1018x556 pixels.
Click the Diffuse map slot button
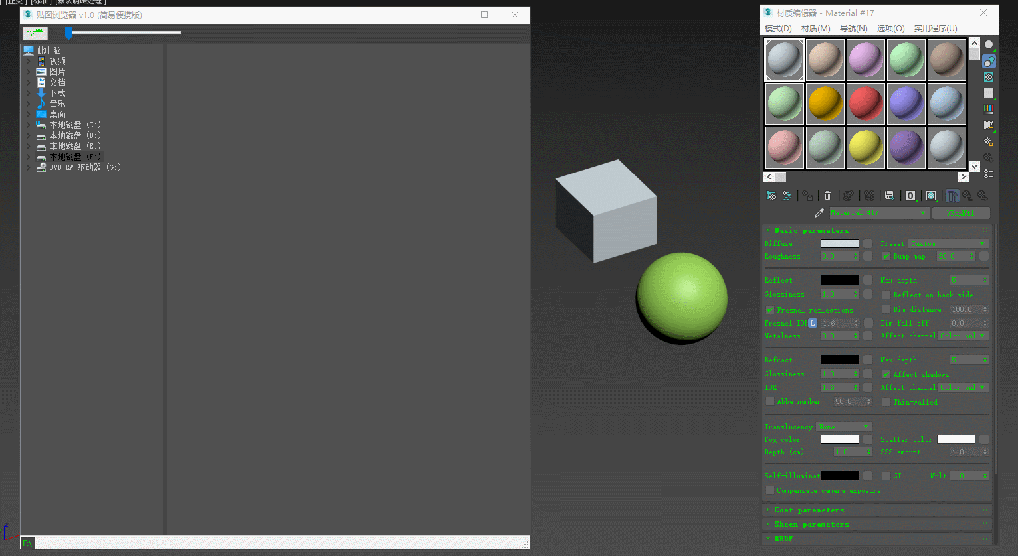pos(868,243)
